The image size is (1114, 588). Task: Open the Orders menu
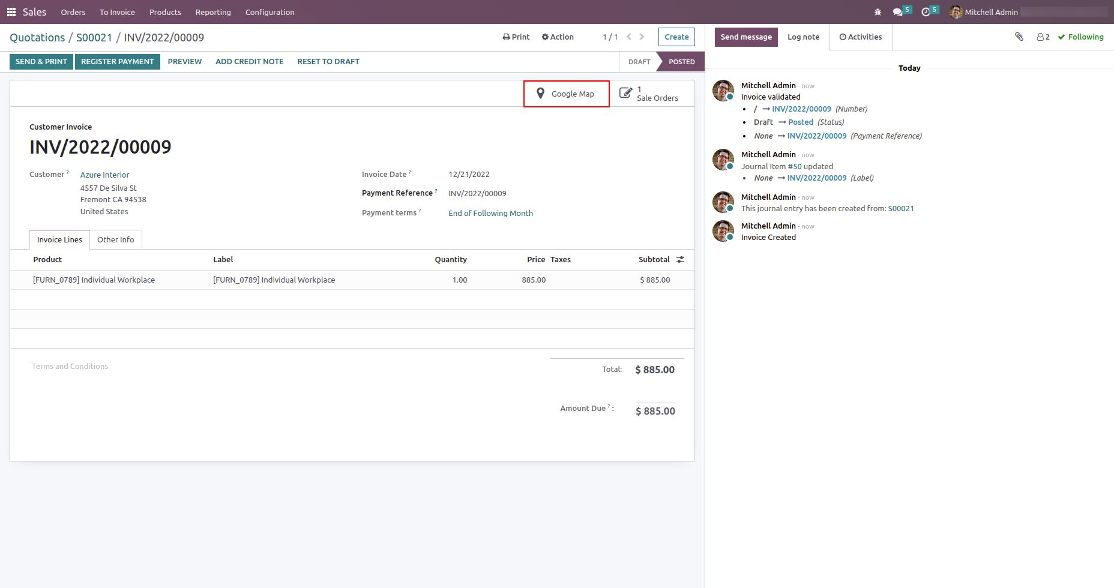coord(73,12)
